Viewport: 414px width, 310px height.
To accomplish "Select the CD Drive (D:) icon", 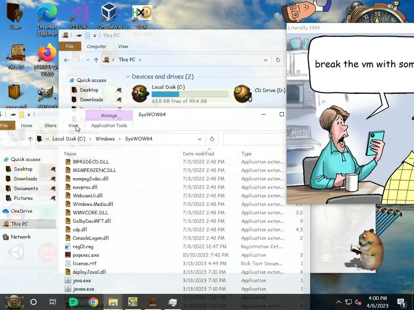I will [243, 94].
